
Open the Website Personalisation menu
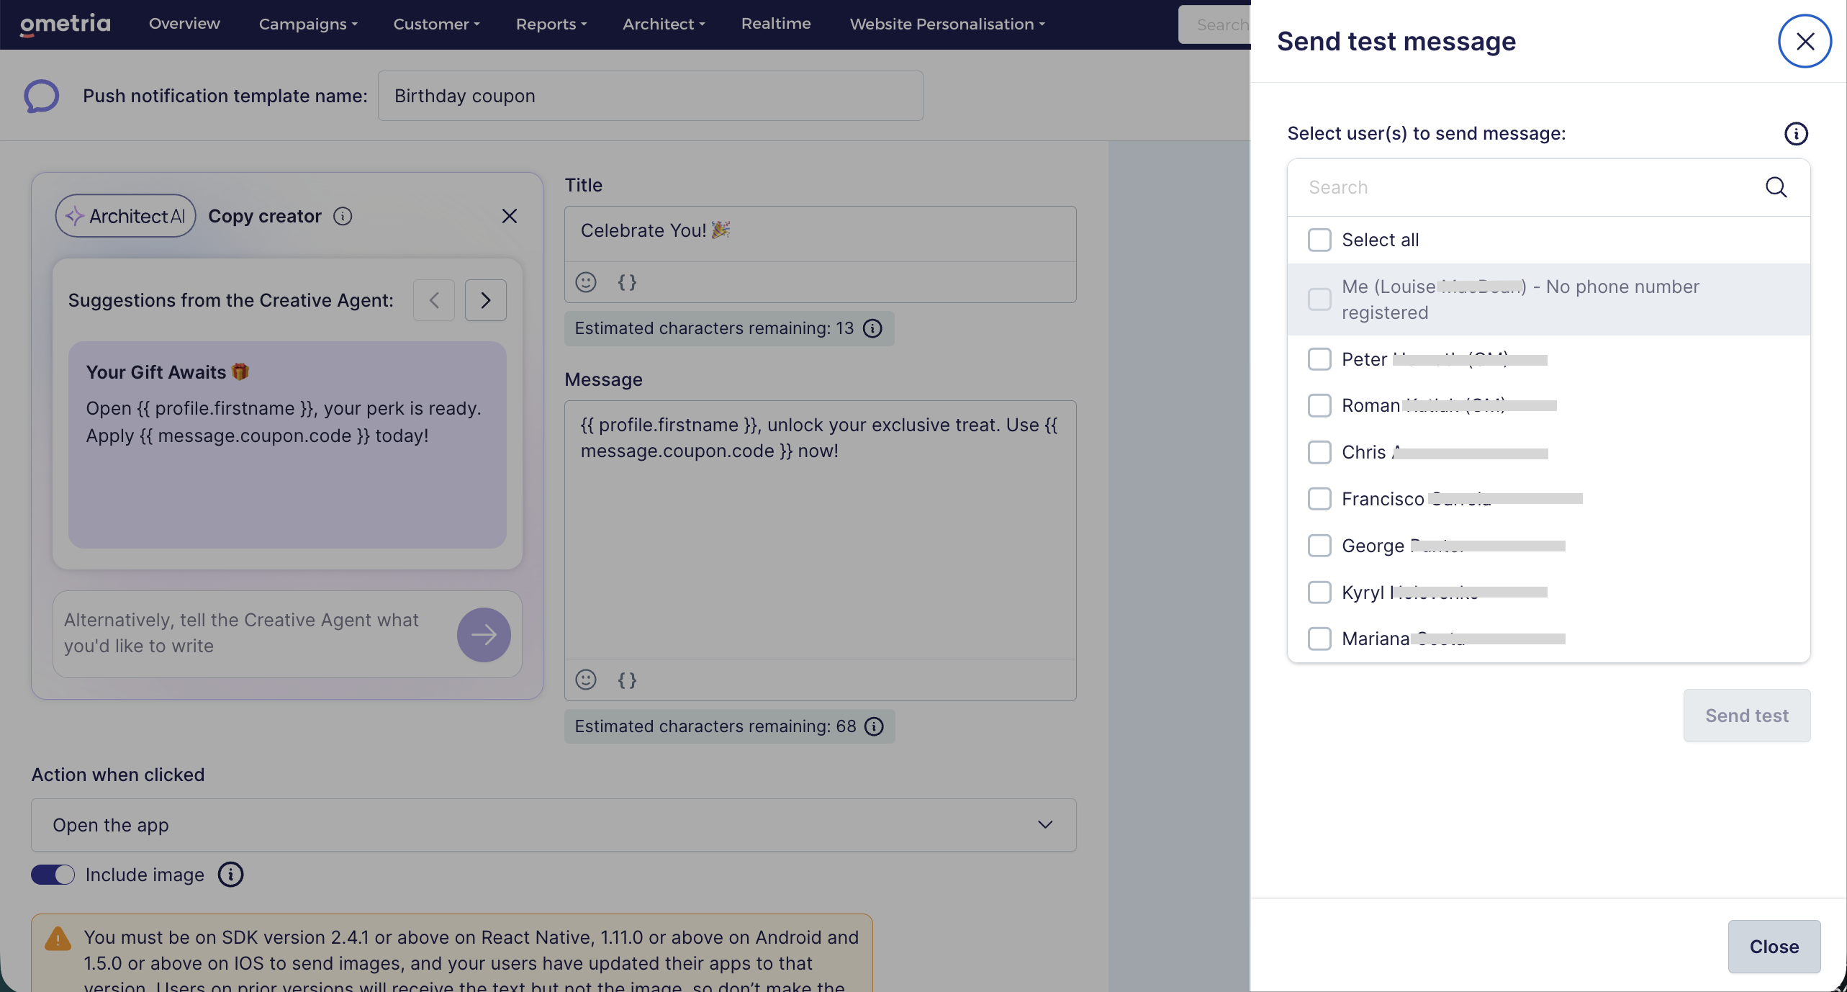coord(947,24)
